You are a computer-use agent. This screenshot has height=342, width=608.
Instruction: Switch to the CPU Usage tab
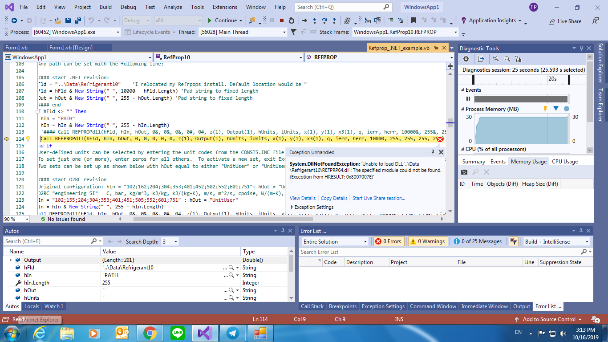point(565,161)
